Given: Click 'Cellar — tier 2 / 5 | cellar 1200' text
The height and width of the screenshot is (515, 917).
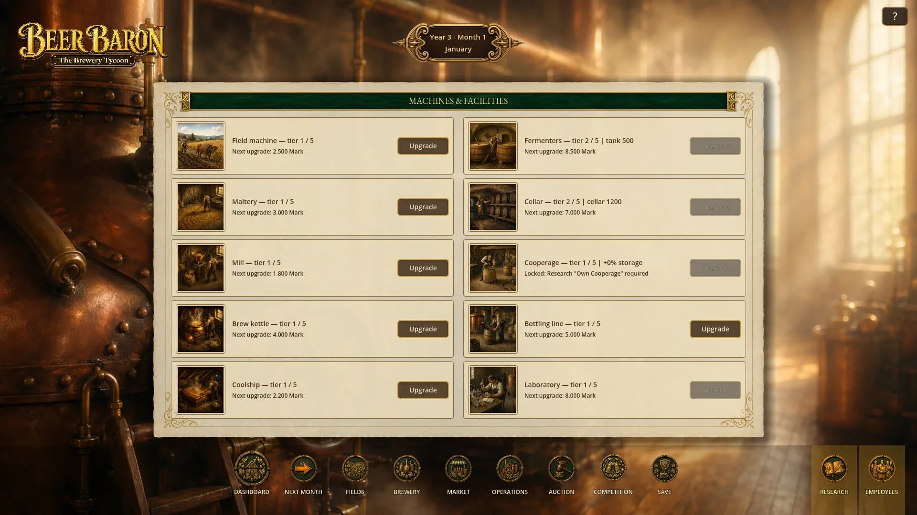Looking at the screenshot, I should point(573,202).
